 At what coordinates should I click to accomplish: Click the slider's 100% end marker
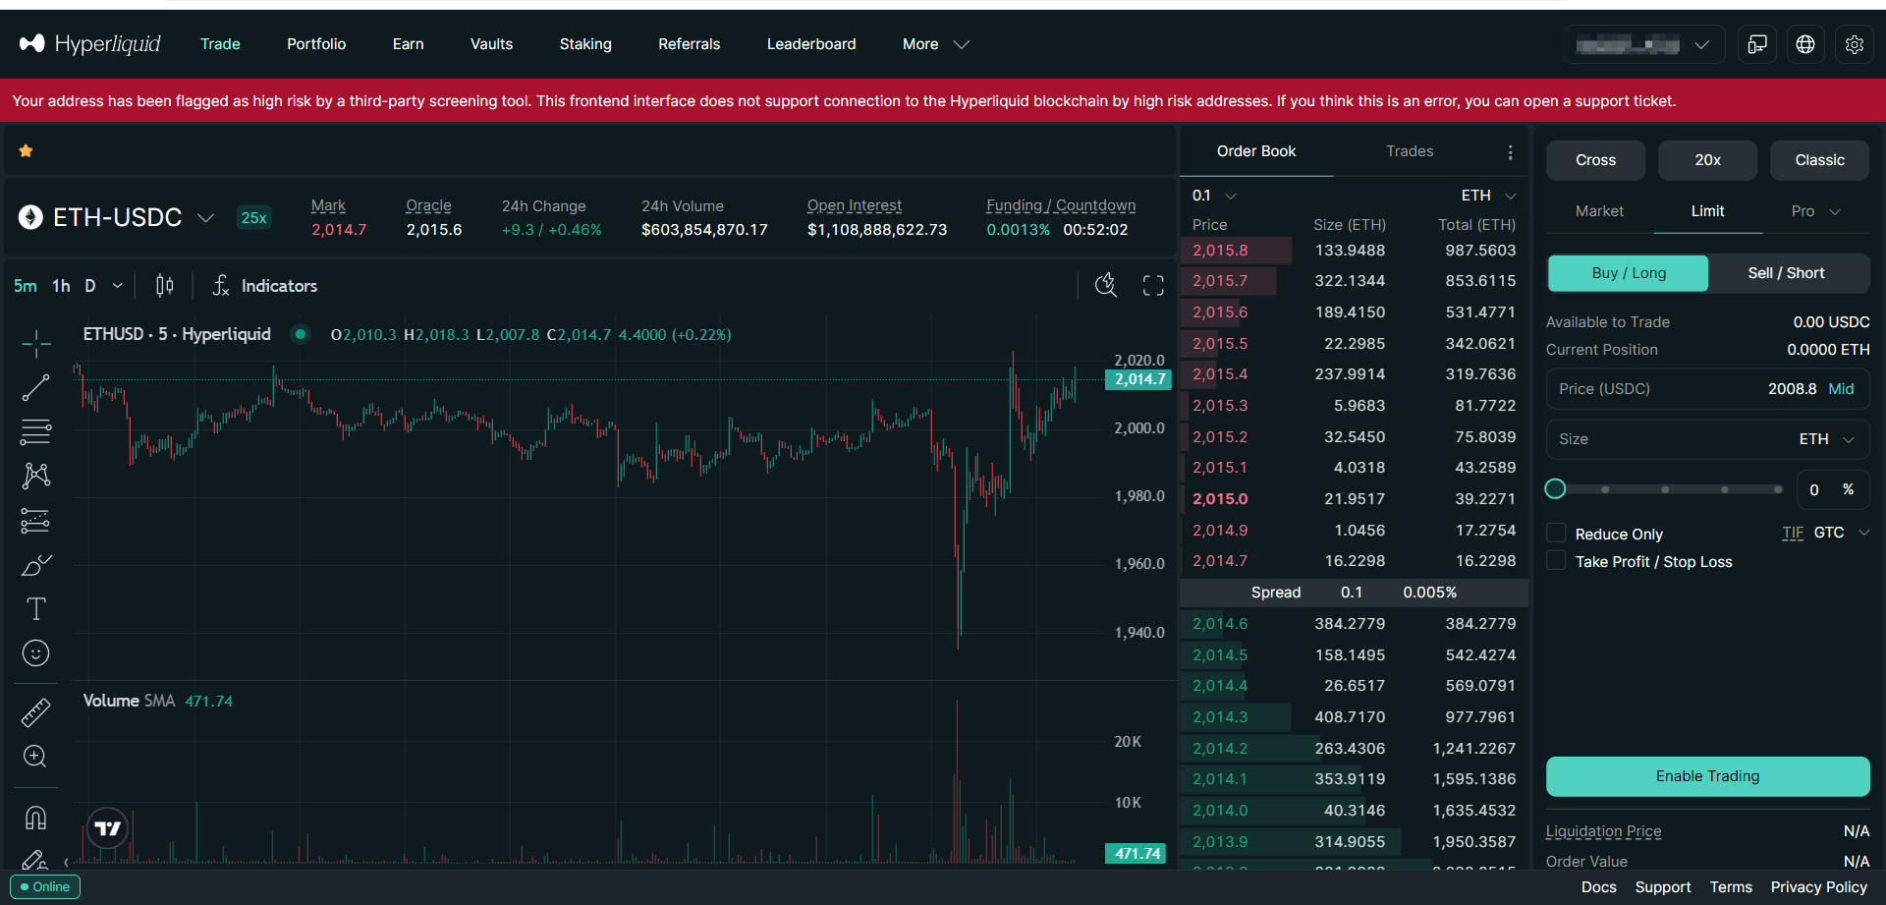(1778, 489)
